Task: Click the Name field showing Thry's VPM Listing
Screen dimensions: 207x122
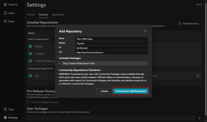Action: tap(112, 39)
